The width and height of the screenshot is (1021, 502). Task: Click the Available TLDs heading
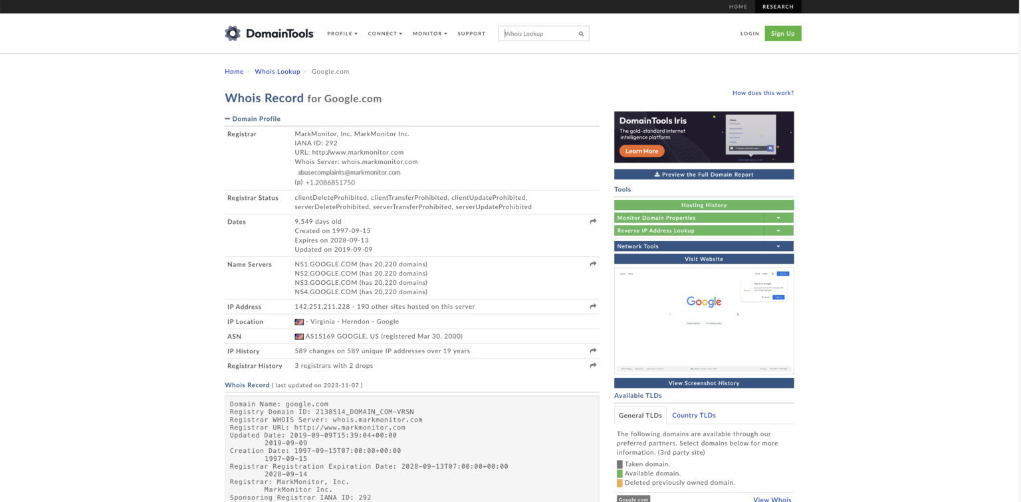[x=638, y=396]
